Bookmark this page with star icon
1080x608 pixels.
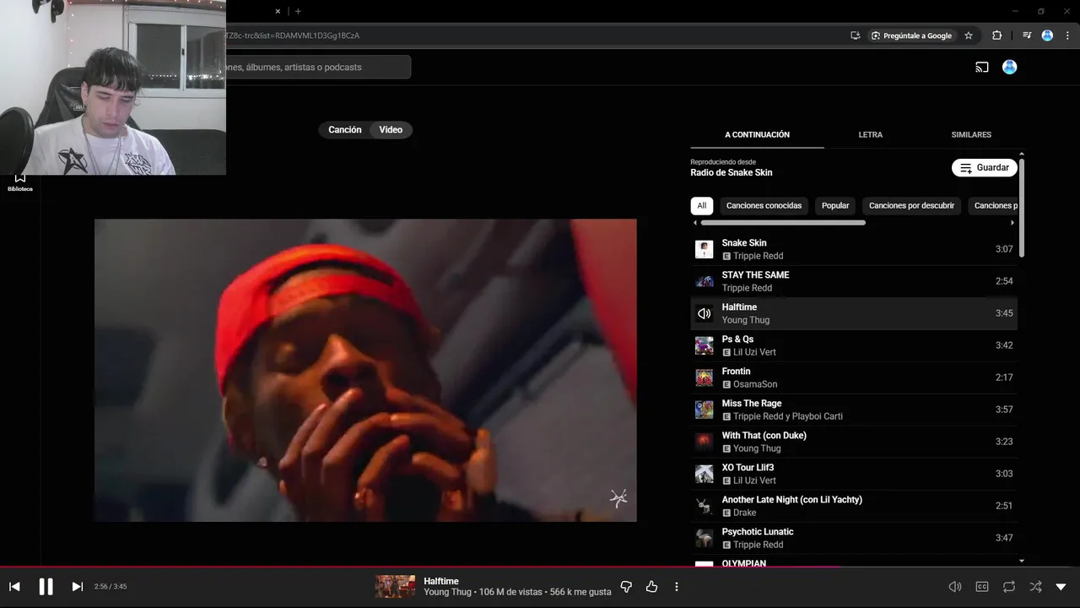point(969,35)
